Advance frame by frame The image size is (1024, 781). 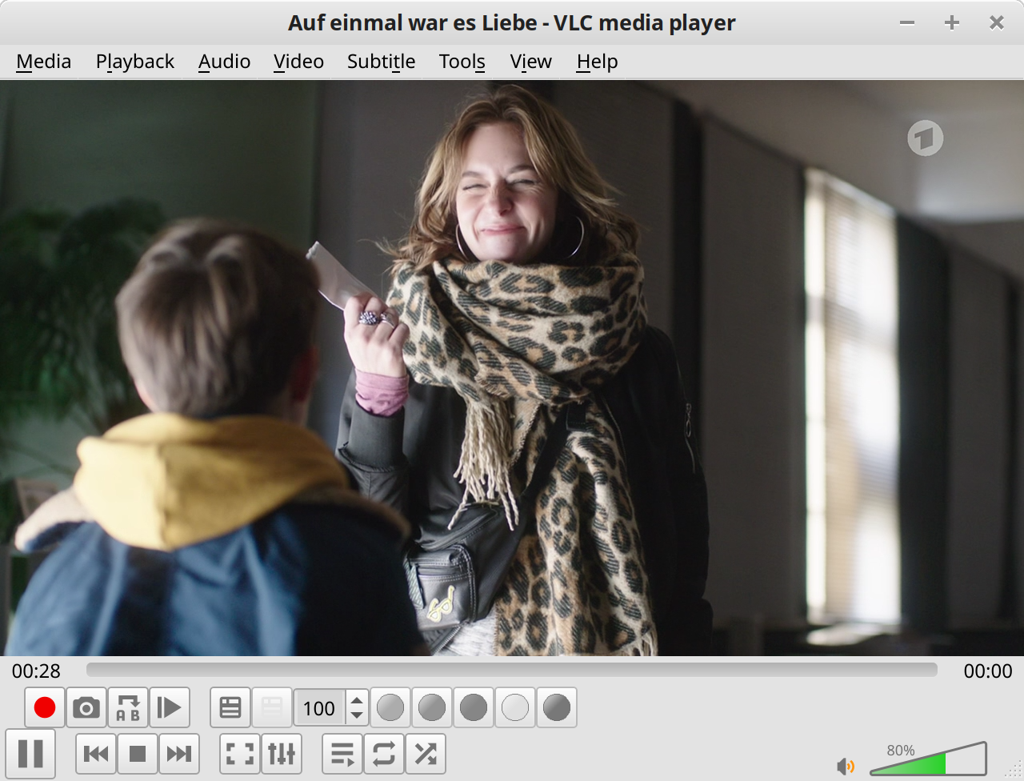(169, 707)
